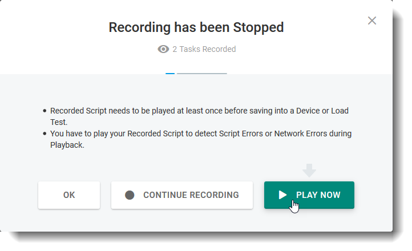Screen dimensions: 412x251
Task: Click the record circle icon
Action: 130,195
